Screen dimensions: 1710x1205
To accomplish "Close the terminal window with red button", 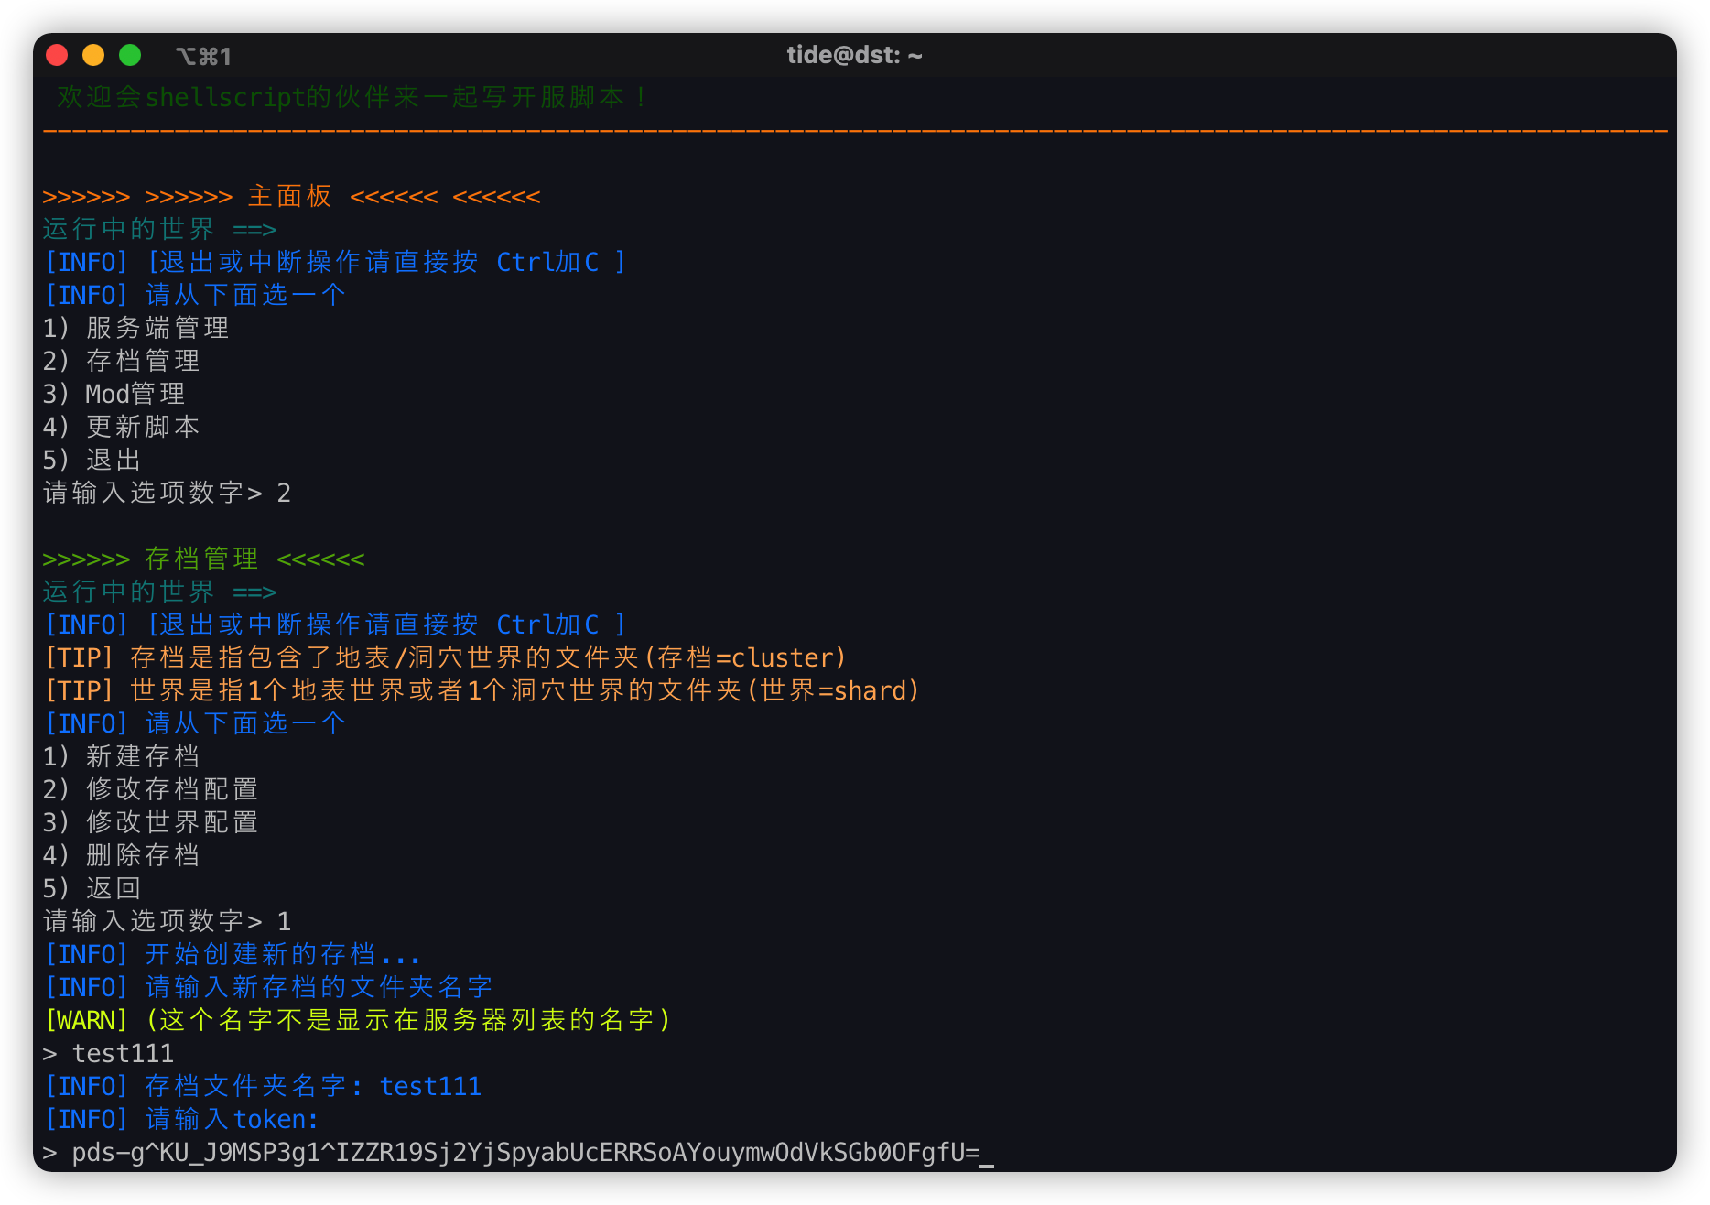I will (x=57, y=55).
